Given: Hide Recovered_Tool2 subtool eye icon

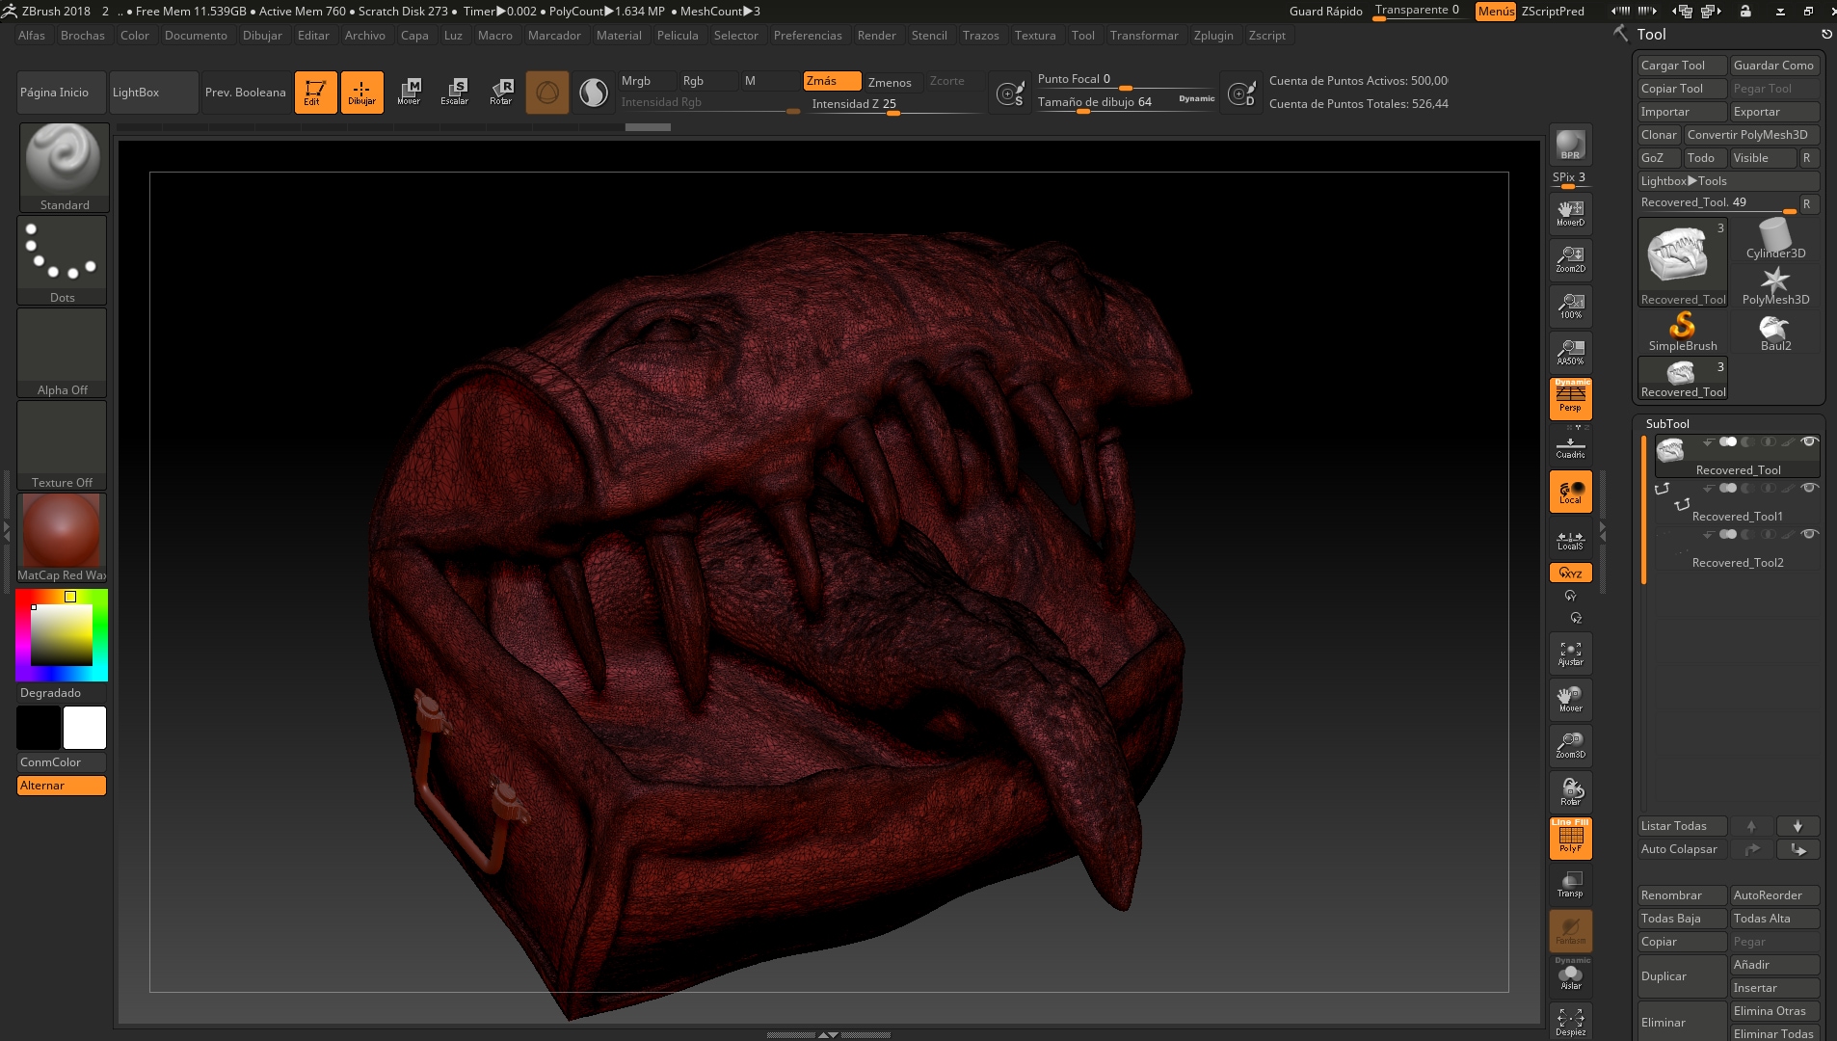Looking at the screenshot, I should pos(1809,535).
